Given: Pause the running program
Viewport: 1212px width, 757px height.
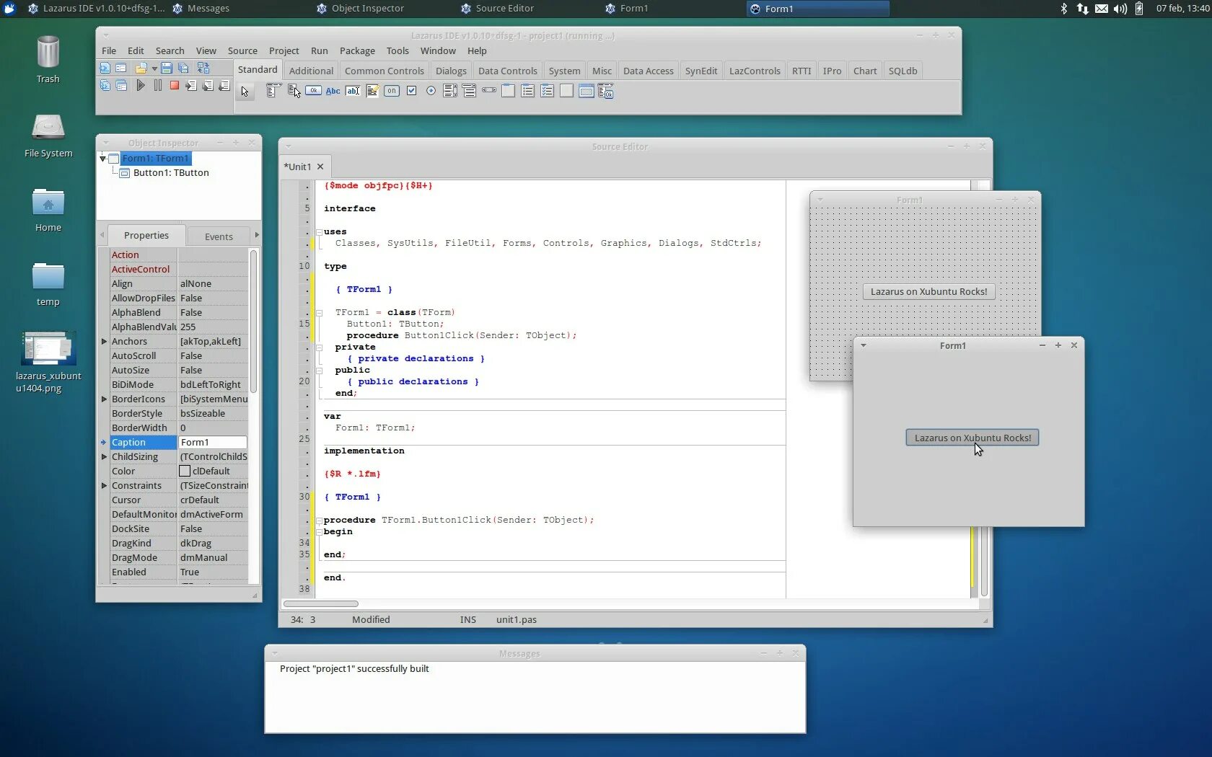Looking at the screenshot, I should [x=157, y=85].
